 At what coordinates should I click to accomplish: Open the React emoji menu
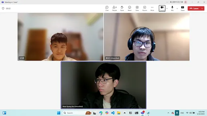(x=129, y=8)
